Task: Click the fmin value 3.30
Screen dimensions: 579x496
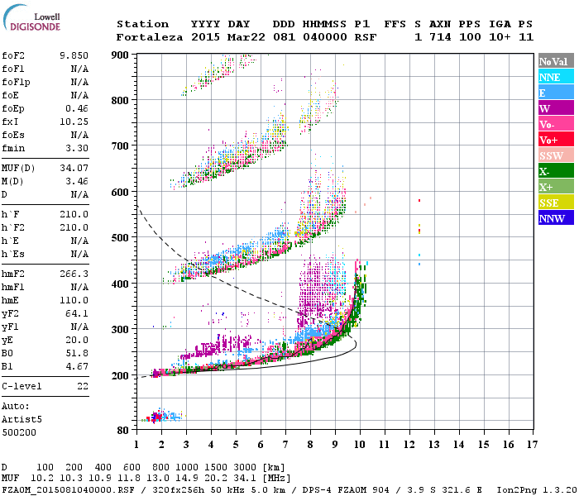Action: pos(77,148)
